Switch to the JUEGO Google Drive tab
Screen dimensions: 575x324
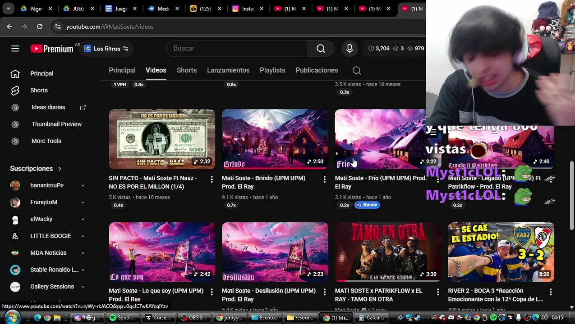(78, 9)
